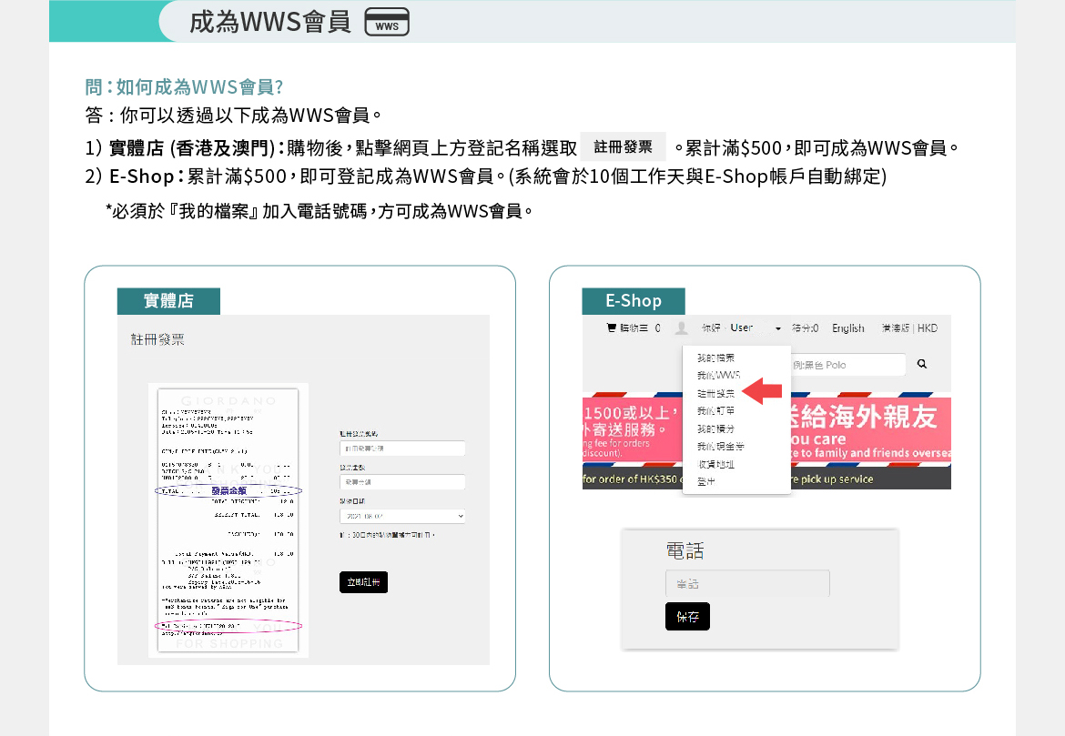Select 註冊發票 in the dropdown menu
Image resolution: width=1065 pixels, height=736 pixels.
[x=715, y=394]
